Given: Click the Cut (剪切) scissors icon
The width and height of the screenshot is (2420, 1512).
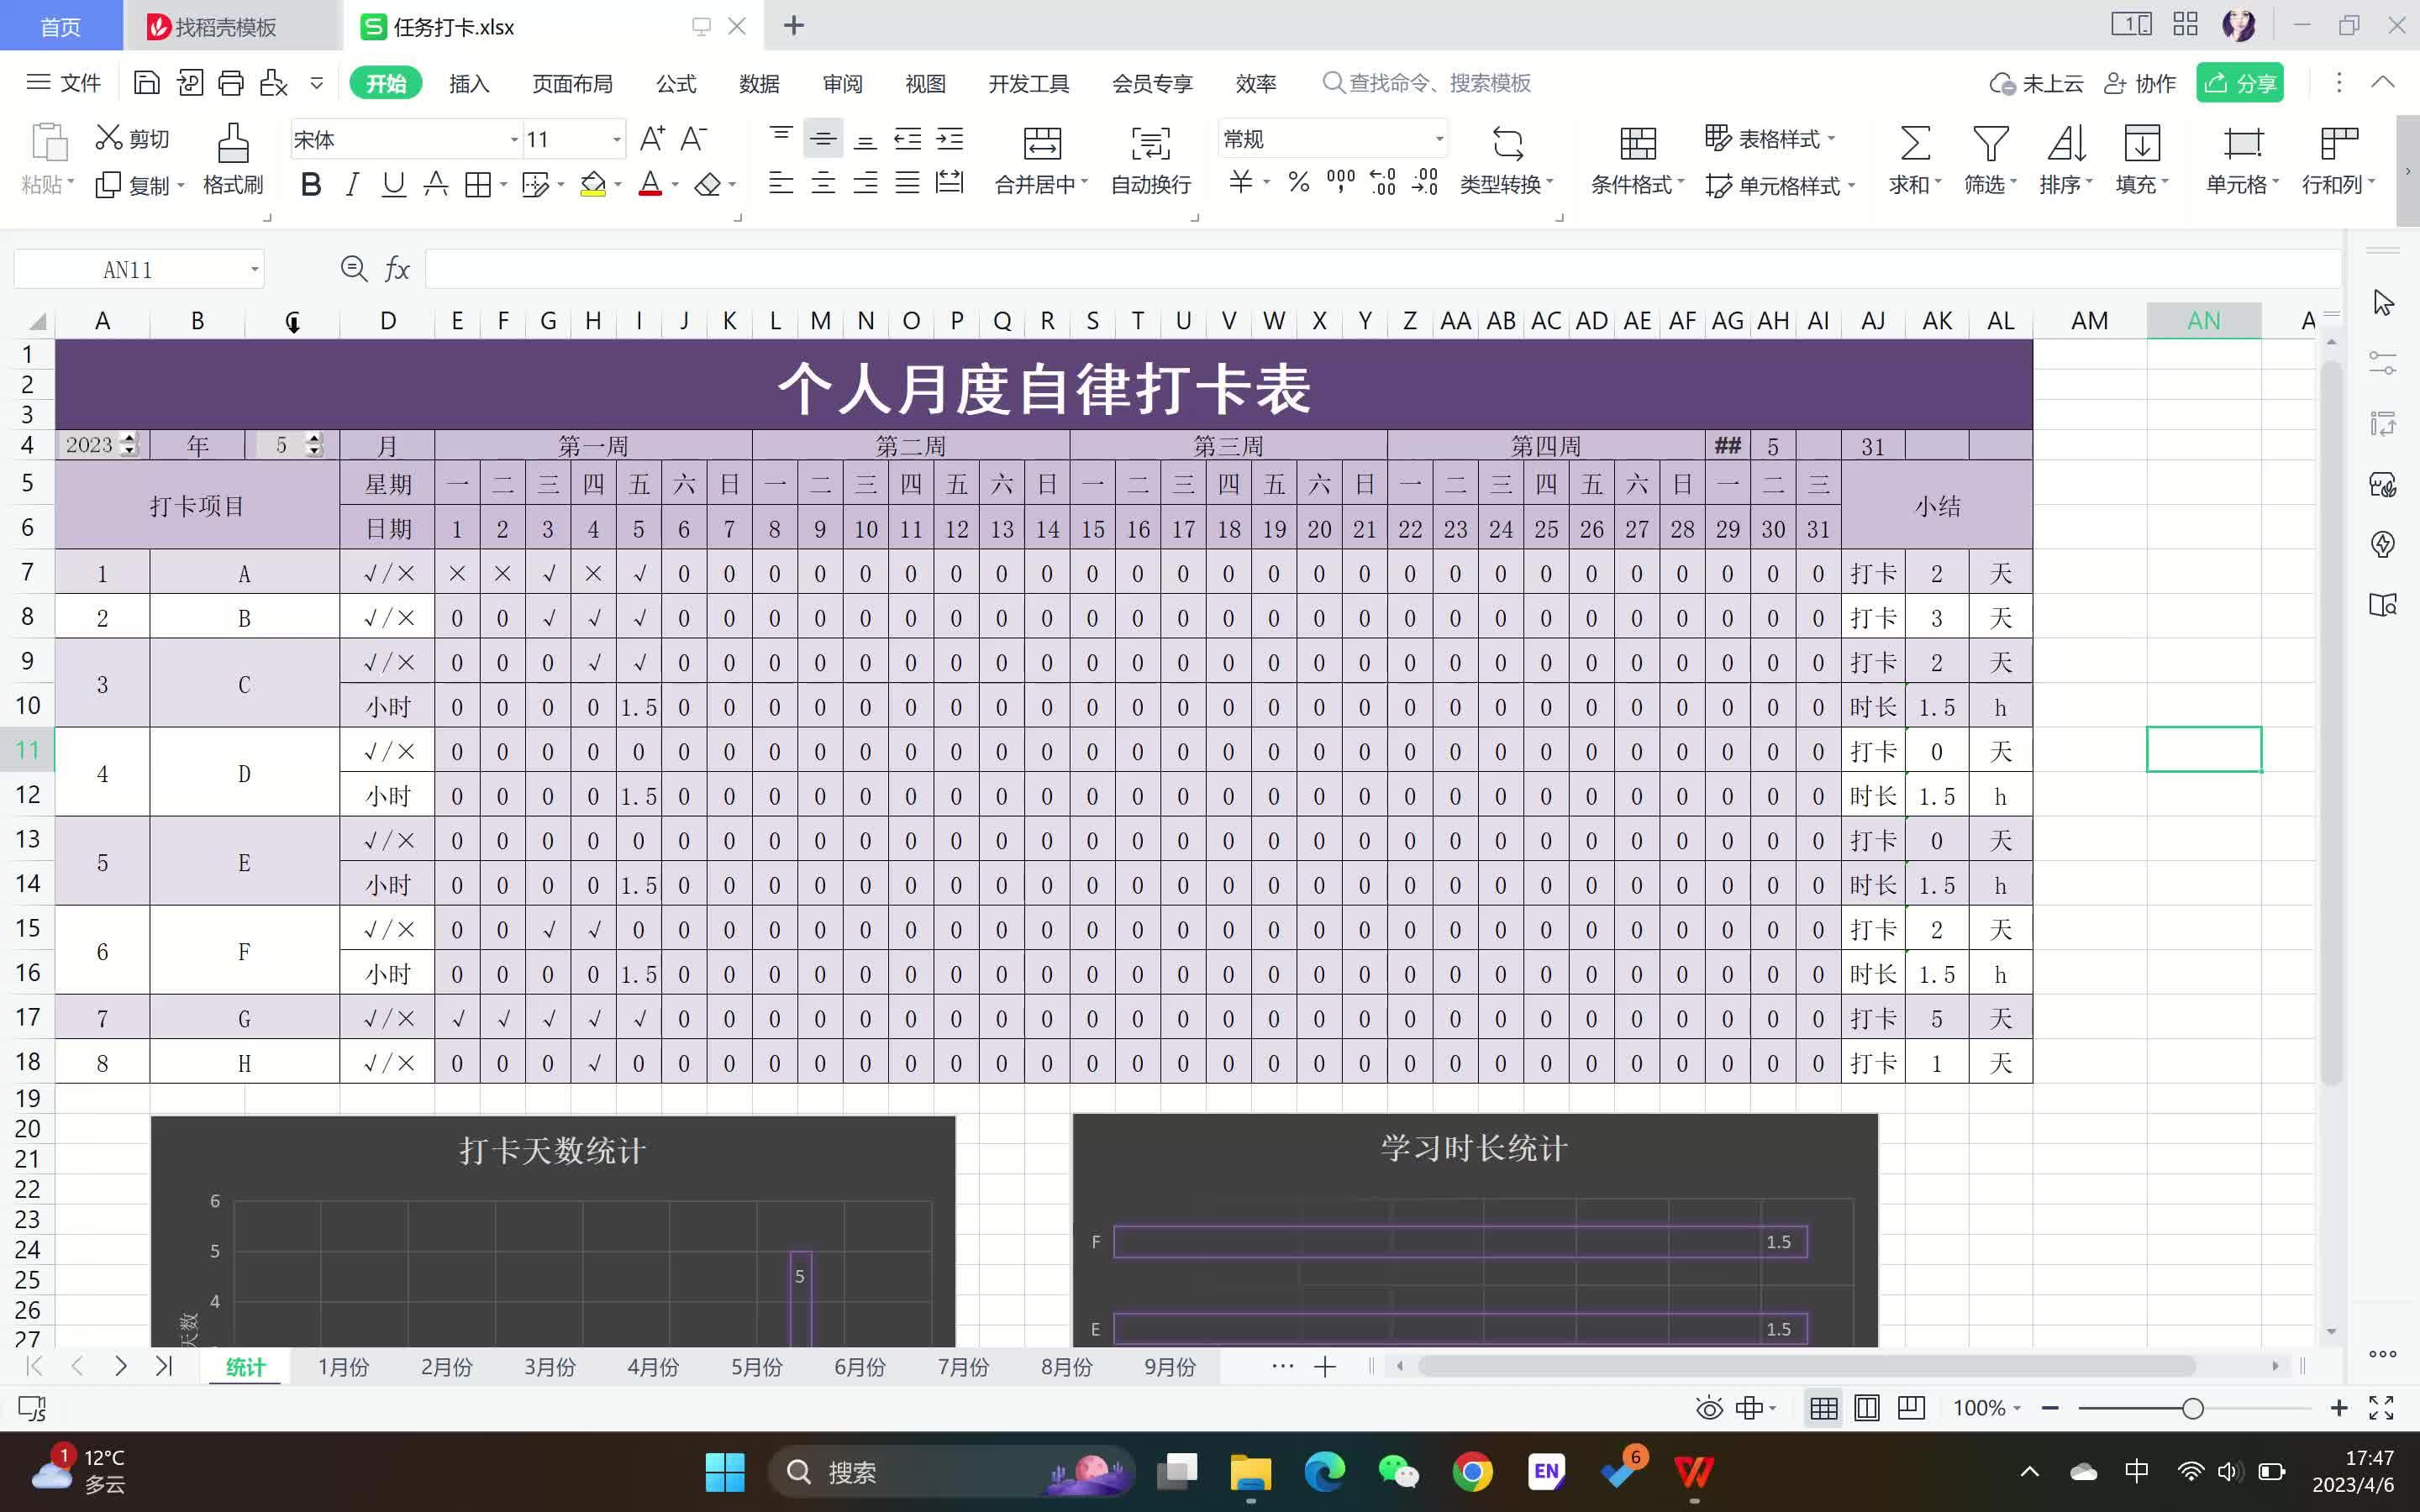Looking at the screenshot, I should pos(108,137).
